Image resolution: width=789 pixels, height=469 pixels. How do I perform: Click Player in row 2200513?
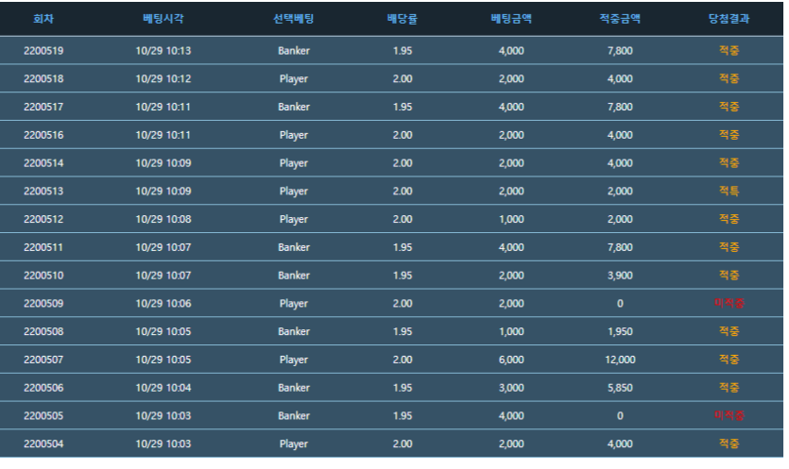click(294, 192)
